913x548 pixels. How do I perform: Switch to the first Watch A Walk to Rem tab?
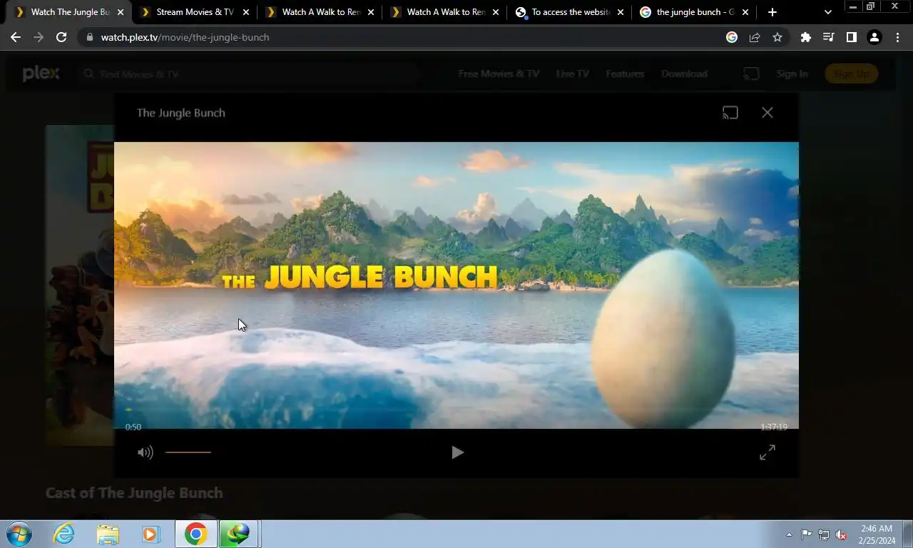320,12
